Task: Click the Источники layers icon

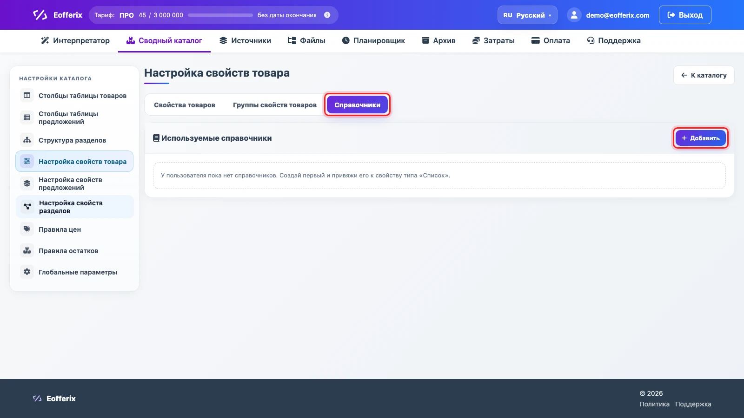Action: click(223, 40)
